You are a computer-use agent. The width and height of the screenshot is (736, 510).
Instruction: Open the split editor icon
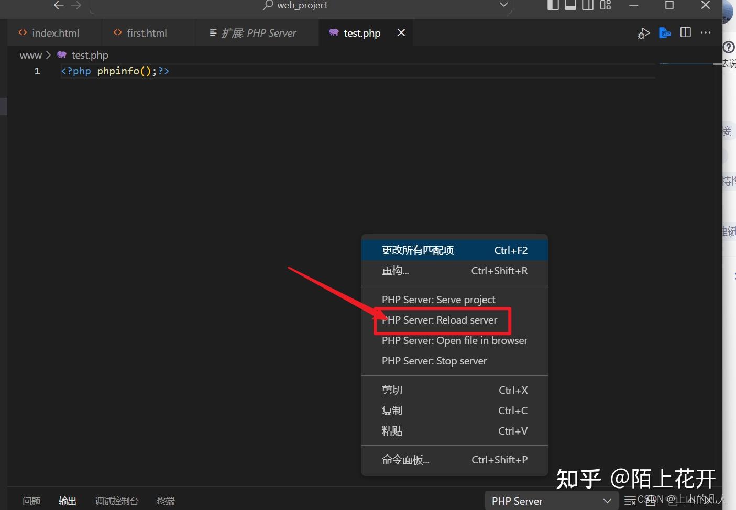tap(685, 32)
